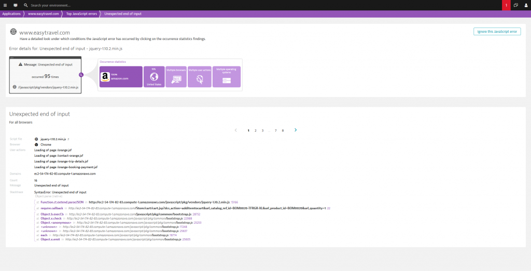Navigate to Applications breadcrumb
Viewport: 531px width, 271px height.
pyautogui.click(x=11, y=13)
